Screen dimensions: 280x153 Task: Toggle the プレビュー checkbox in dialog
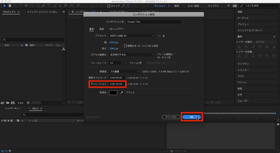pos(88,117)
